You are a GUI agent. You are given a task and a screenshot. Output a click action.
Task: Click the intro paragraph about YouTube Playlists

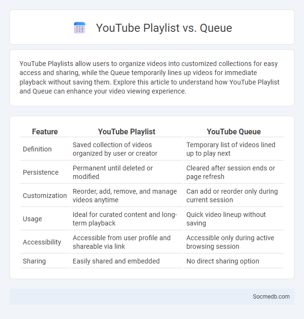150,77
